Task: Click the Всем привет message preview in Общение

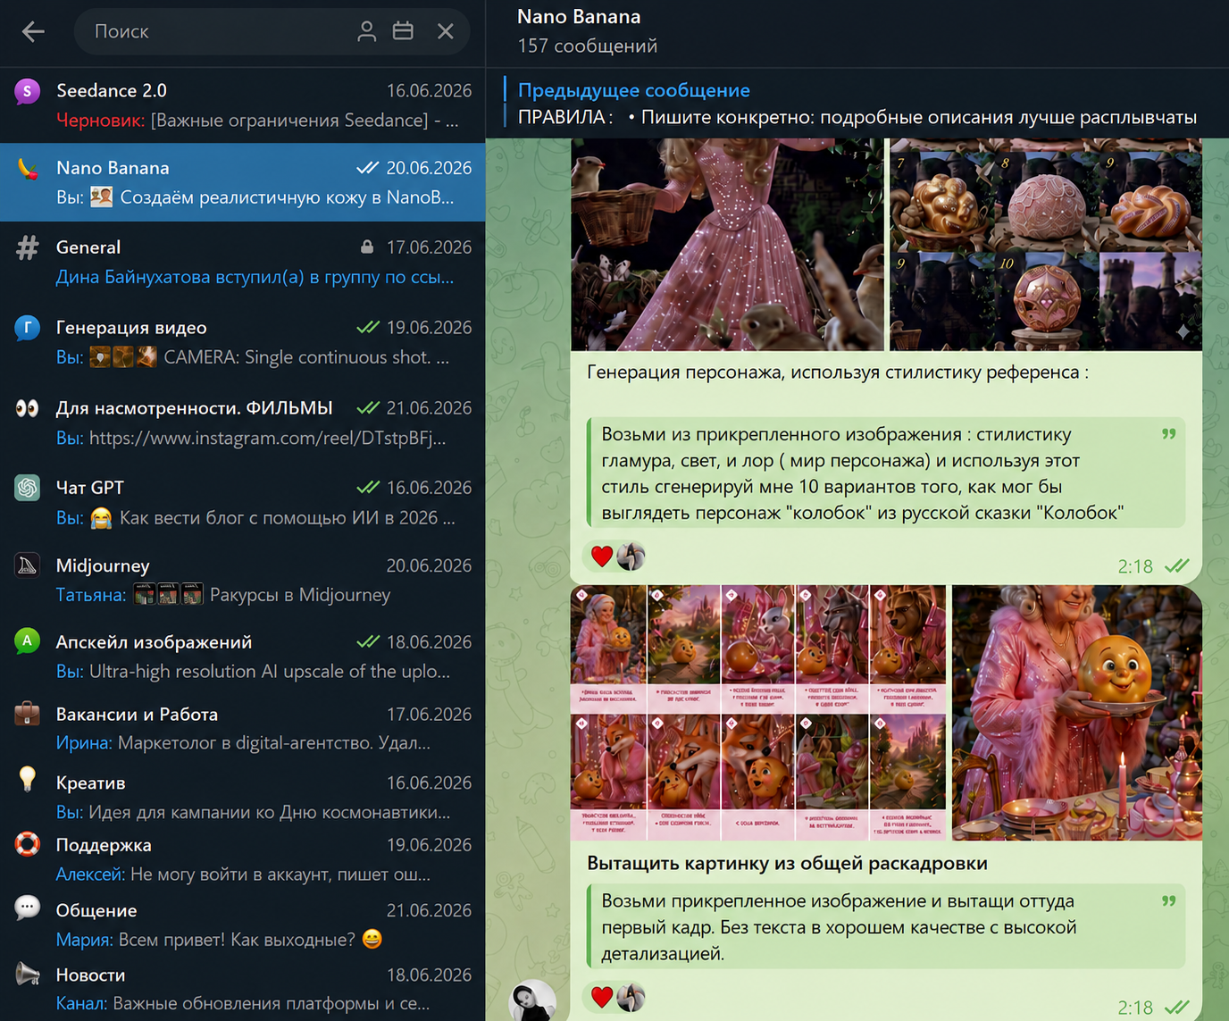Action: pyautogui.click(x=250, y=939)
